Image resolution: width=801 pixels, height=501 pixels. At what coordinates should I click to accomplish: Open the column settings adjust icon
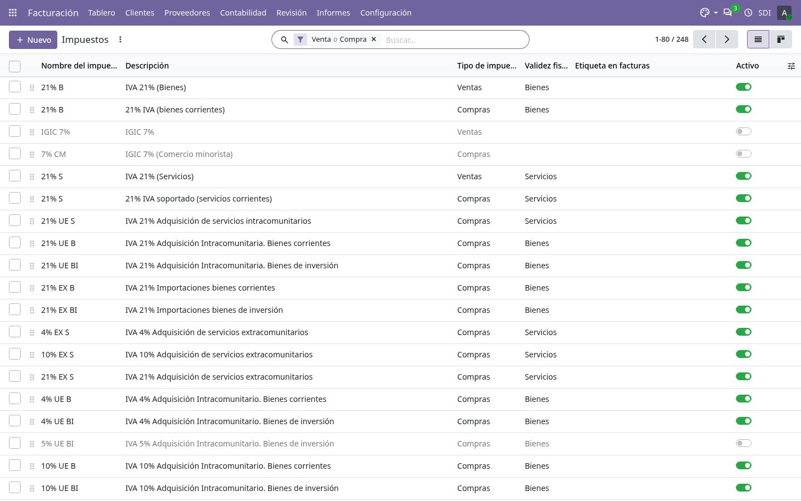click(791, 66)
